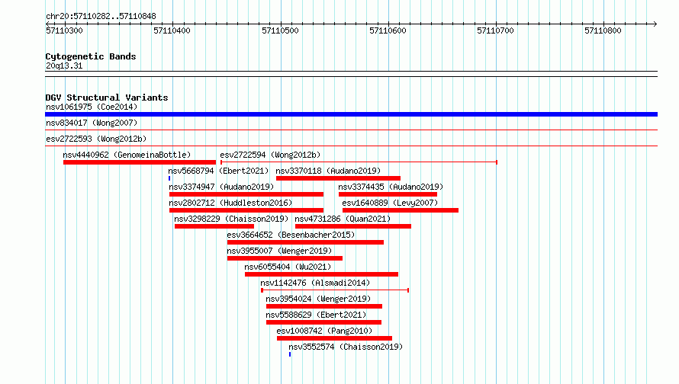This screenshot has height=384, width=679.
Task: Click the DGV Structural Variants track title
Action: point(107,98)
